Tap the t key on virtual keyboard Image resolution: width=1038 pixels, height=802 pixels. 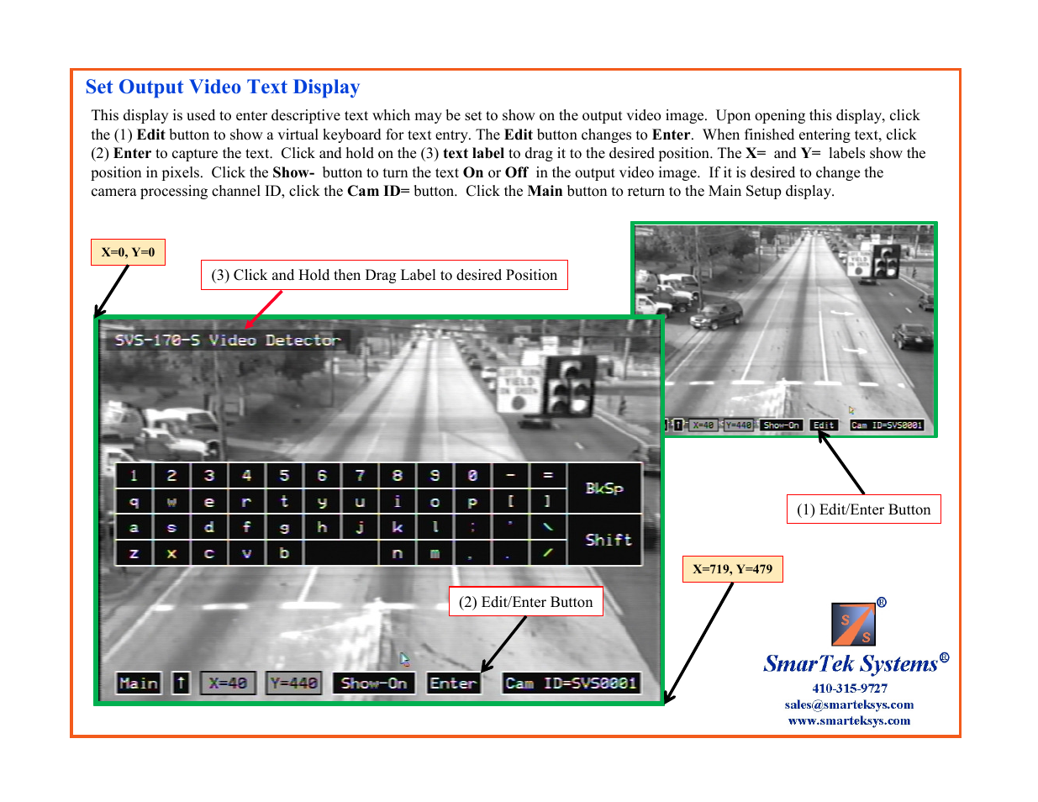coord(284,502)
